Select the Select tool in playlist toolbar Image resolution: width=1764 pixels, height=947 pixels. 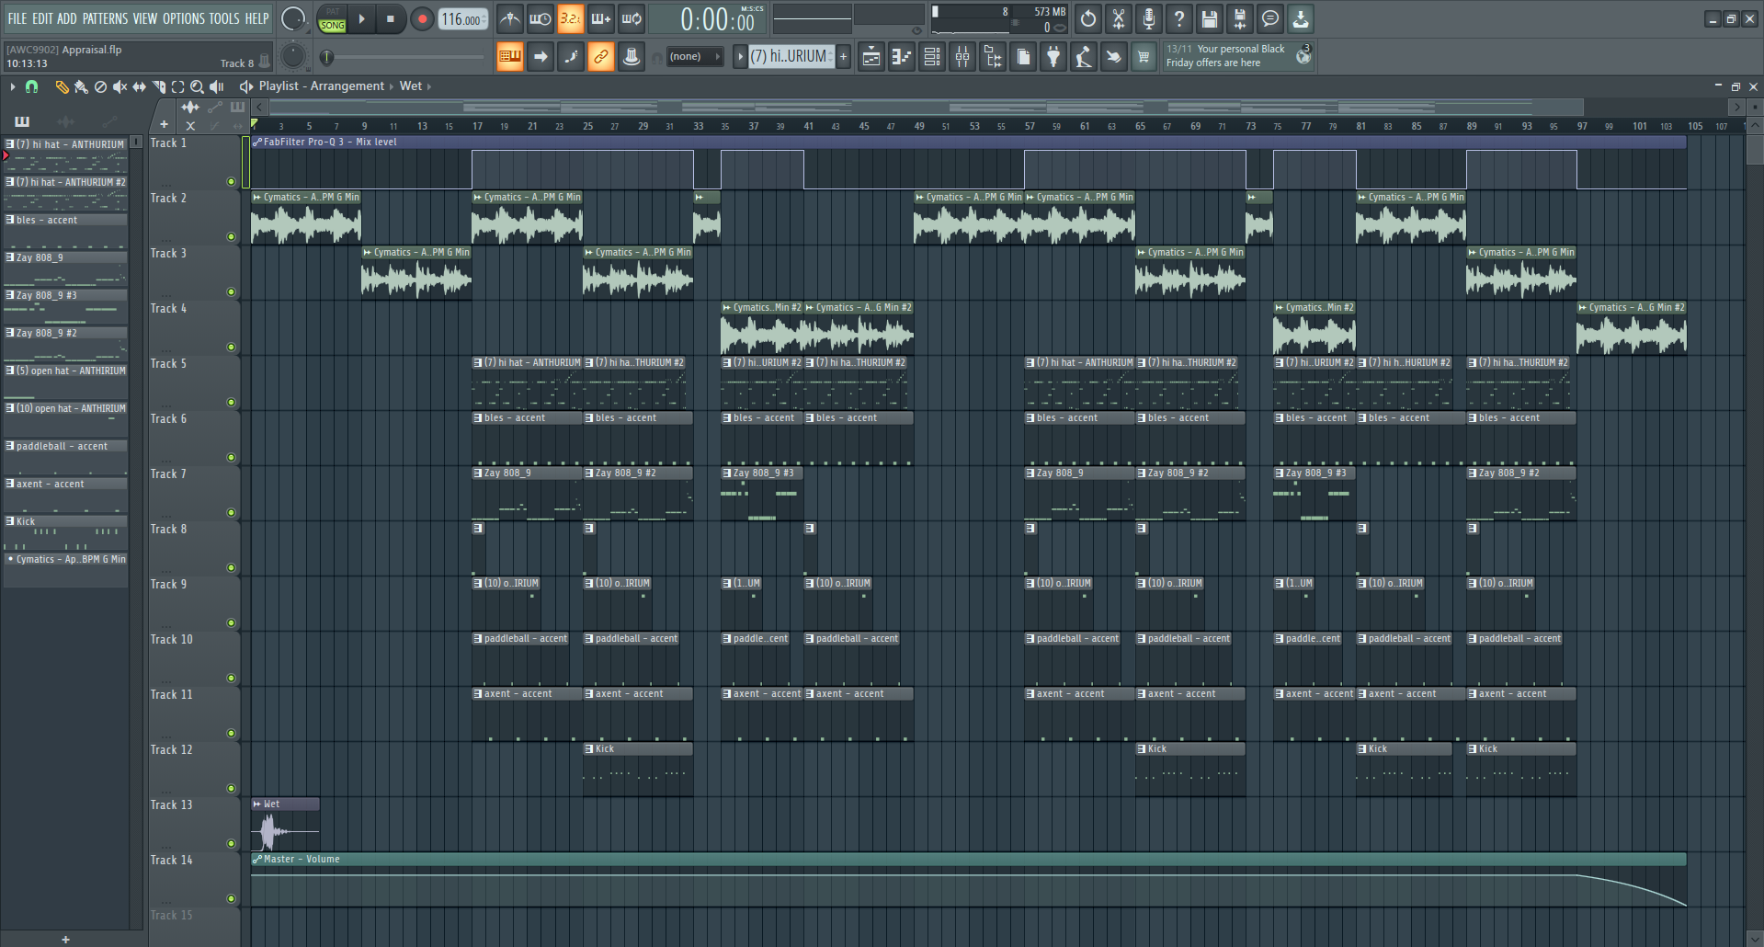pos(177,86)
